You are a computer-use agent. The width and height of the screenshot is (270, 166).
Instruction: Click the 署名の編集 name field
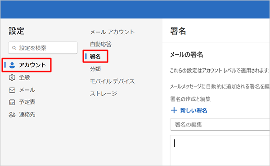(x=220, y=125)
